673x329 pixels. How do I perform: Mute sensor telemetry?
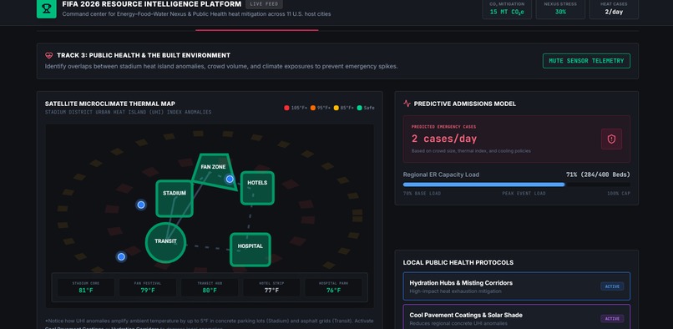(586, 61)
